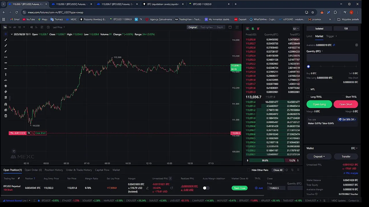Expand more timeframes dropdown arrow
369x207 pixels.
click(24, 27)
